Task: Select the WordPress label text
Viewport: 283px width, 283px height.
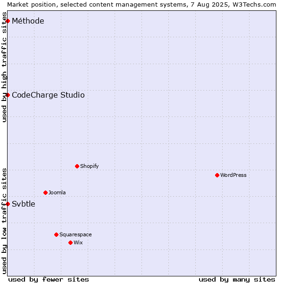Action: [x=233, y=175]
